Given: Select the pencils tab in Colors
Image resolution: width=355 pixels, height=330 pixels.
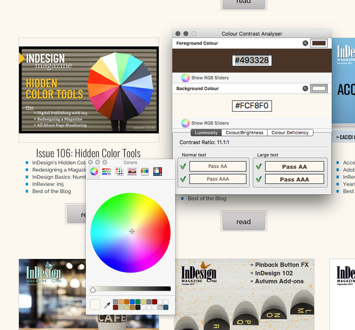Looking at the screenshot, I should (x=145, y=171).
